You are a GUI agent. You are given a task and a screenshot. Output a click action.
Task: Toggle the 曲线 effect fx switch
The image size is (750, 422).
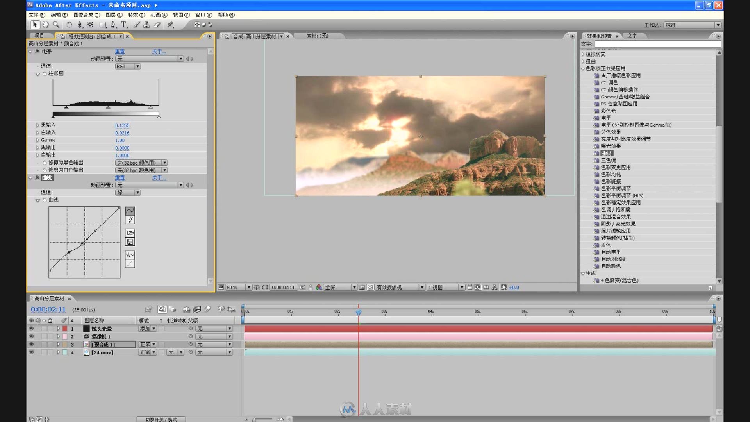click(37, 177)
